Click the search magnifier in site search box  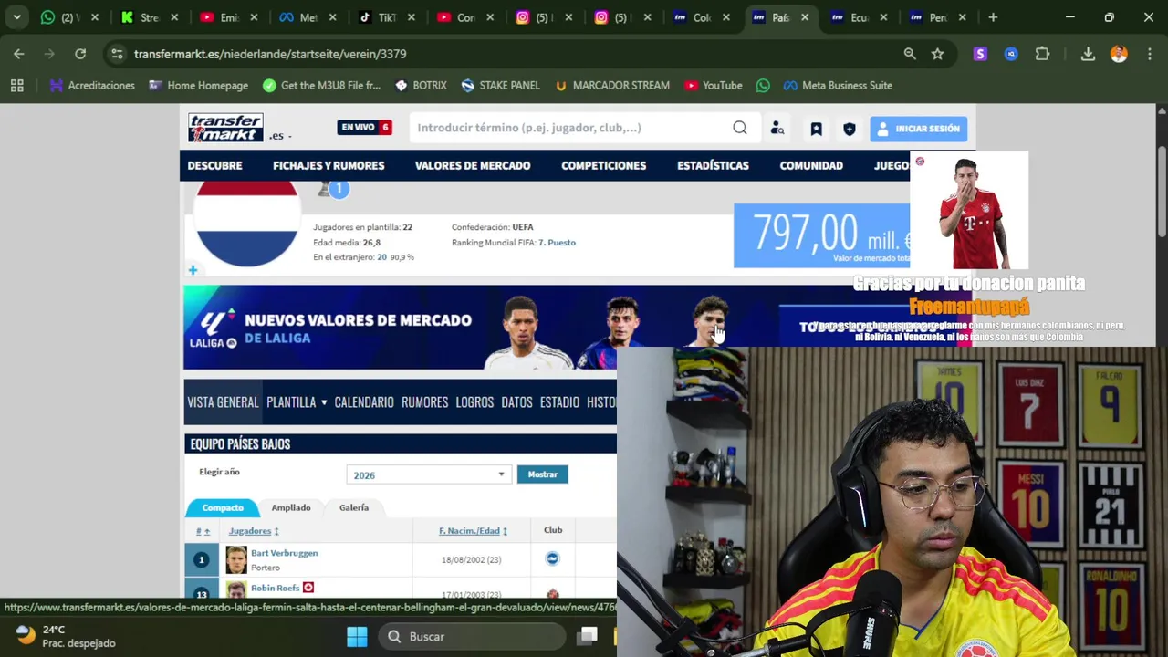point(740,128)
